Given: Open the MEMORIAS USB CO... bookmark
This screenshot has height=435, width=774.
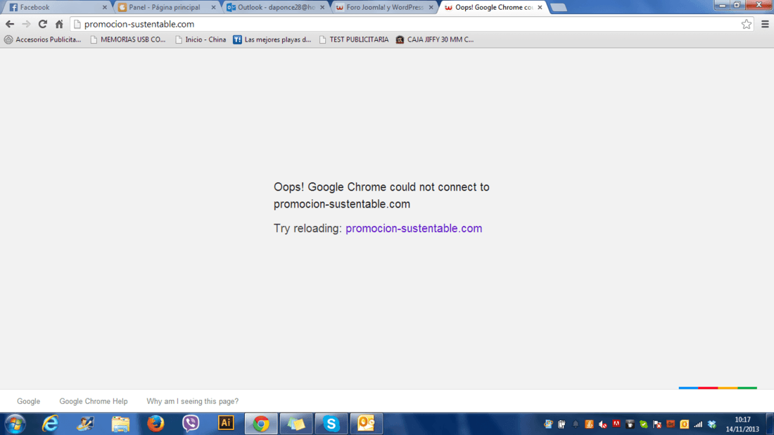Looking at the screenshot, I should pyautogui.click(x=128, y=39).
